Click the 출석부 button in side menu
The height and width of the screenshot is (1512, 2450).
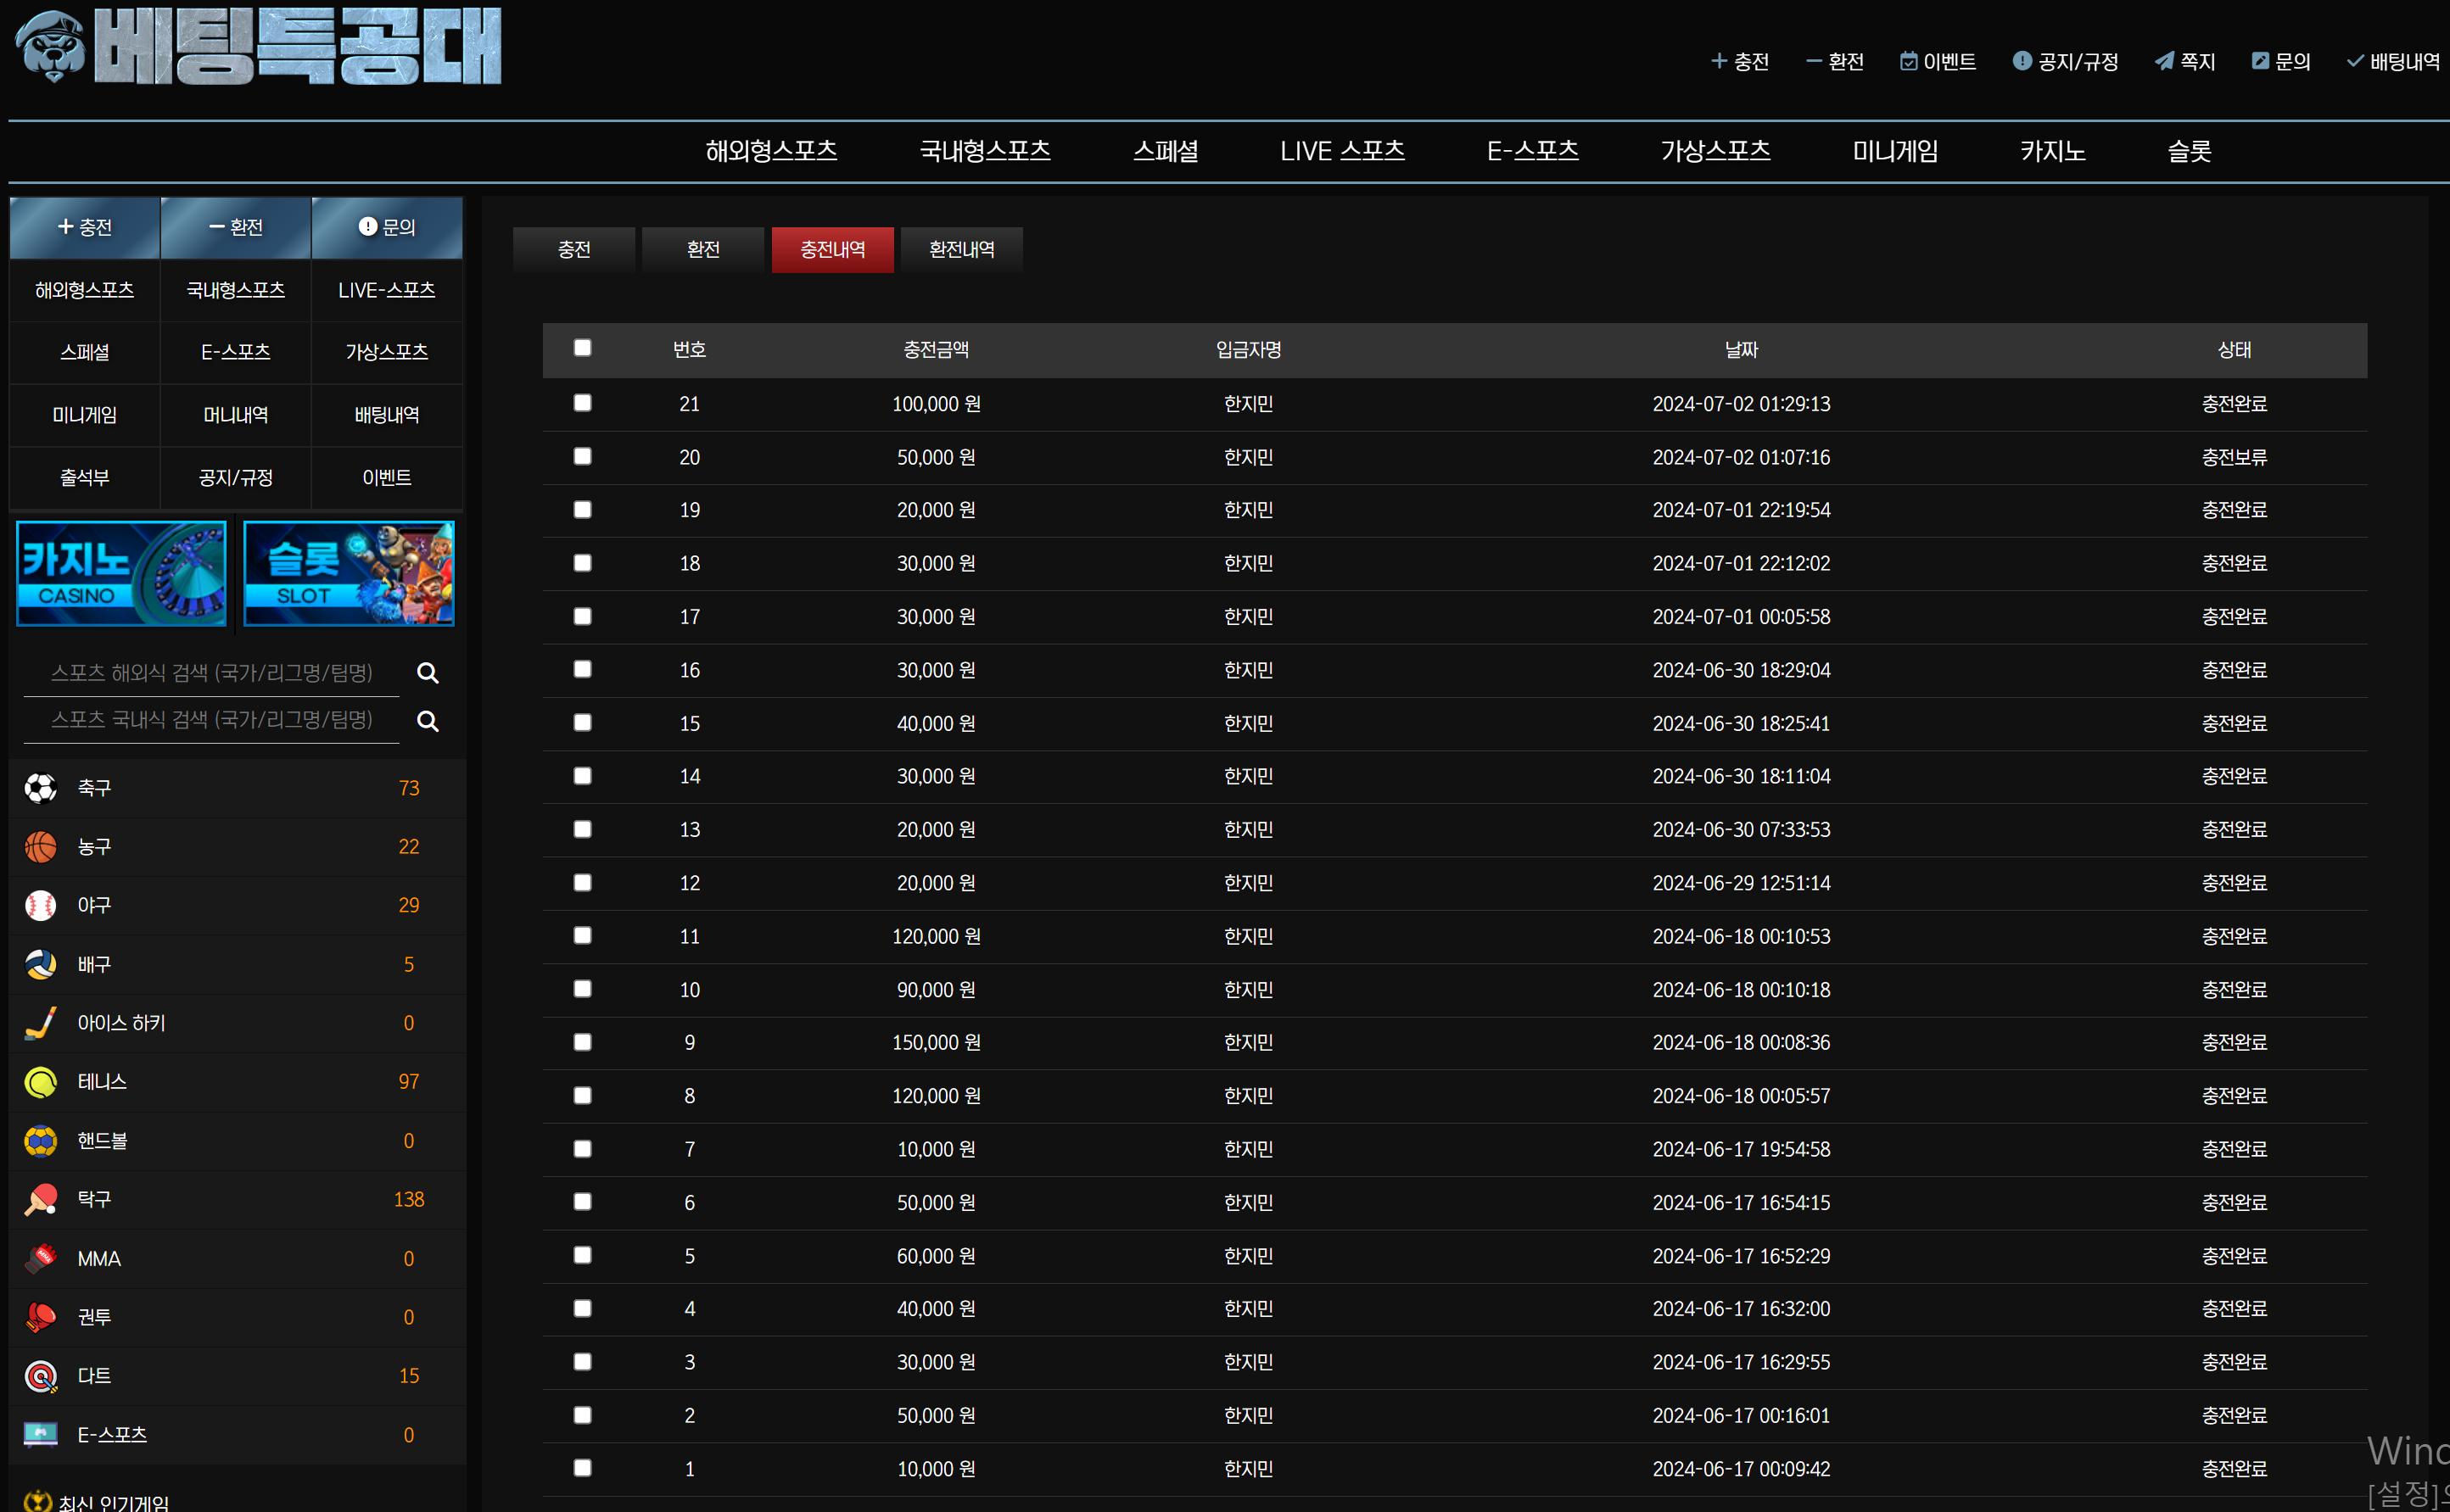85,478
